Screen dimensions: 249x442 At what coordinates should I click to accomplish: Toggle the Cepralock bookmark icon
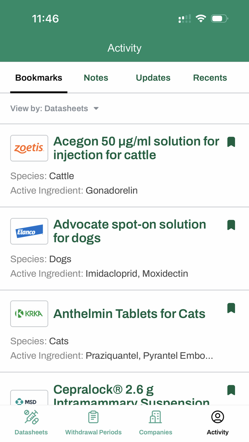[x=231, y=390]
